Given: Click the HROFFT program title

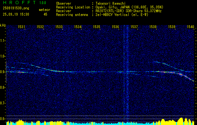Looking at the screenshot, I should (19, 2).
